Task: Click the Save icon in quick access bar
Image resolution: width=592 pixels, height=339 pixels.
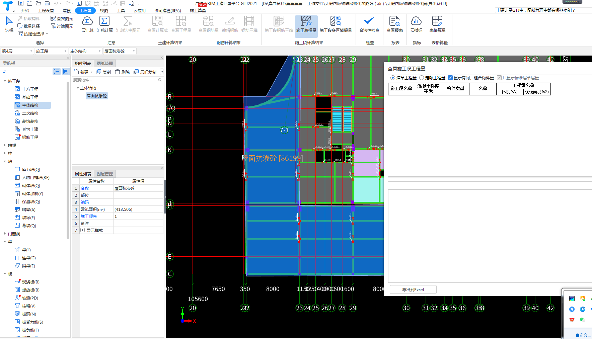Action: point(47,3)
